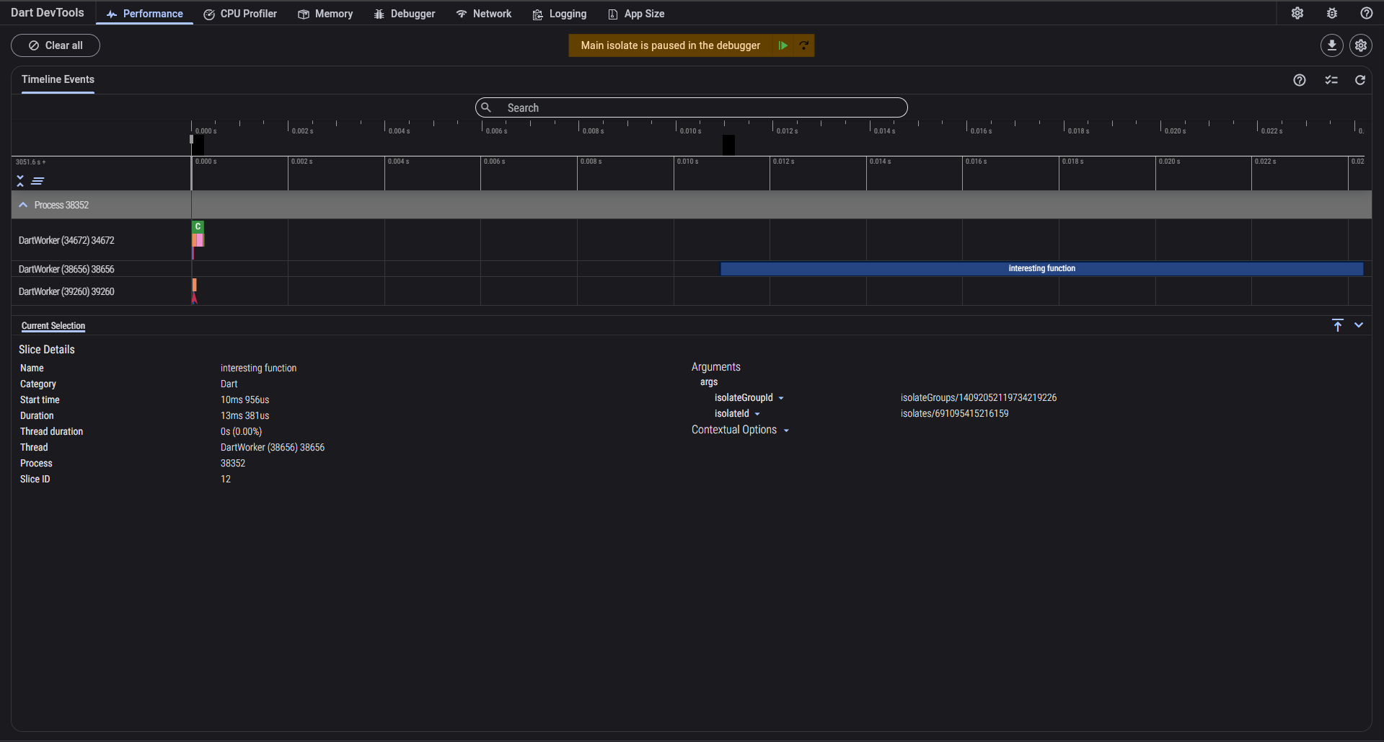Open the top-right help question icon
The width and height of the screenshot is (1384, 742).
point(1367,13)
